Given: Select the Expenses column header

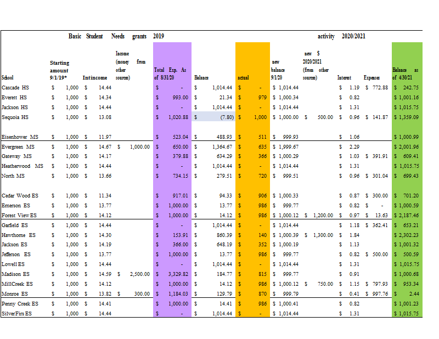Looking at the screenshot, I should click(372, 78).
